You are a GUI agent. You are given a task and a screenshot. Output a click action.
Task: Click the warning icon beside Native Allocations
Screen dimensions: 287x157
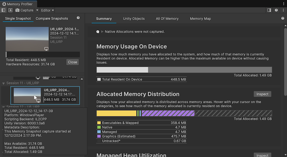tap(98, 32)
